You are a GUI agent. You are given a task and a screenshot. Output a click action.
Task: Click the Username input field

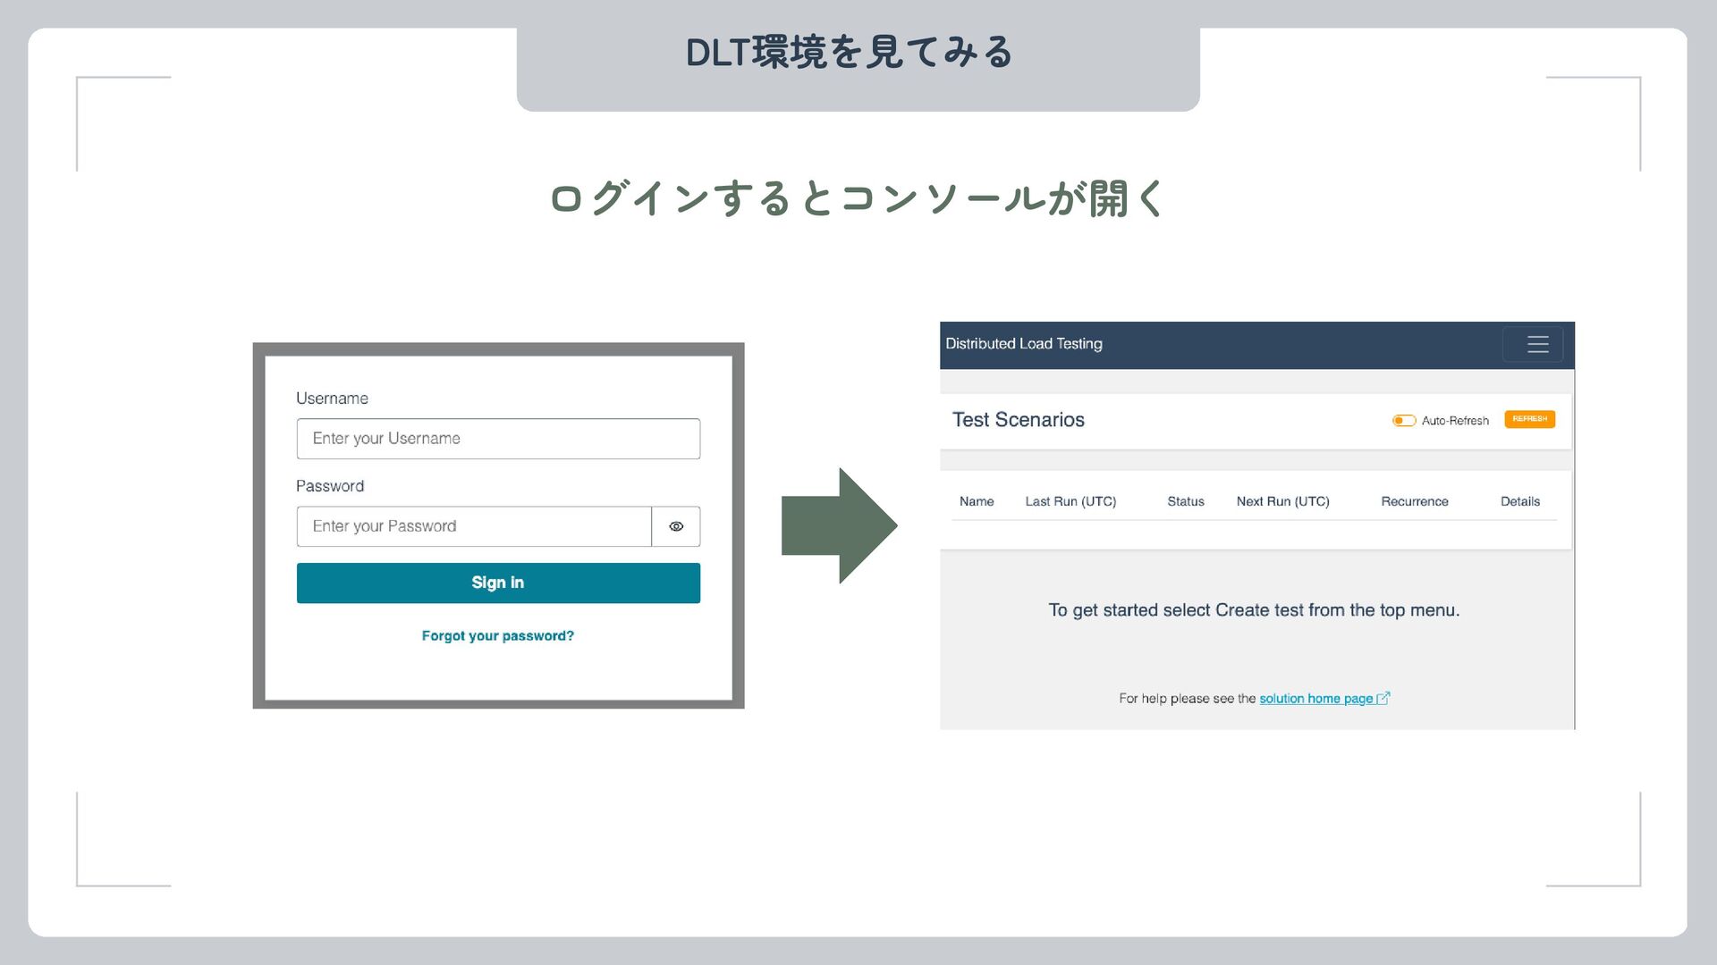pos(498,439)
